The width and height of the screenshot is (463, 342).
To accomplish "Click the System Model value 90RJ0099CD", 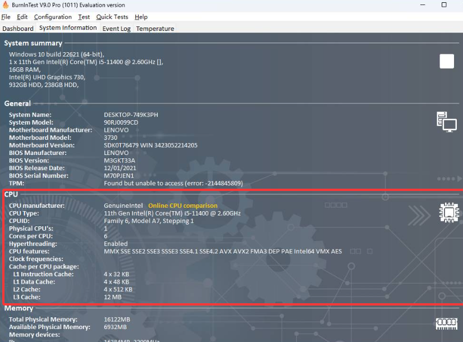I will point(121,122).
